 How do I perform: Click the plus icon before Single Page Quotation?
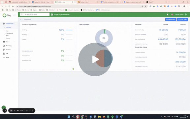(52, 15)
